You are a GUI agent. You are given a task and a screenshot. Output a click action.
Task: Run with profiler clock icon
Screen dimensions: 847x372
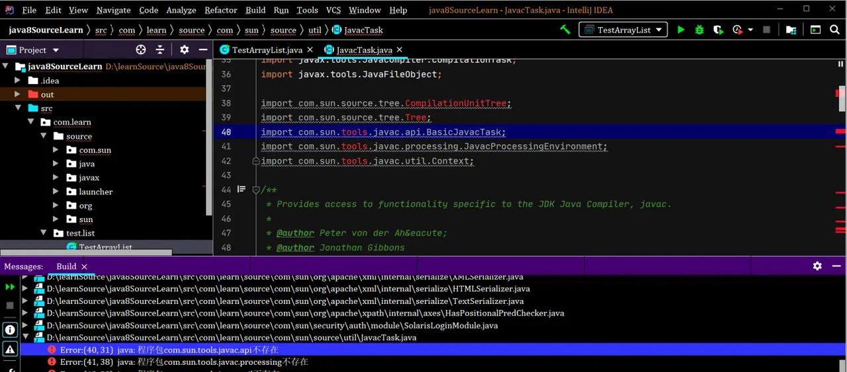coord(737,30)
